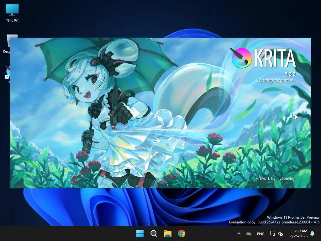
Task: Open taskbar Search
Action: click(154, 233)
